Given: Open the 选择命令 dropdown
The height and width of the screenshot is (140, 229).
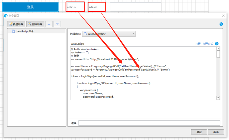Looking at the screenshot, I should [109, 34].
